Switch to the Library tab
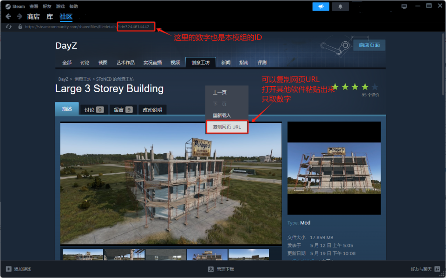Image resolution: width=446 pixels, height=278 pixels. [50, 17]
